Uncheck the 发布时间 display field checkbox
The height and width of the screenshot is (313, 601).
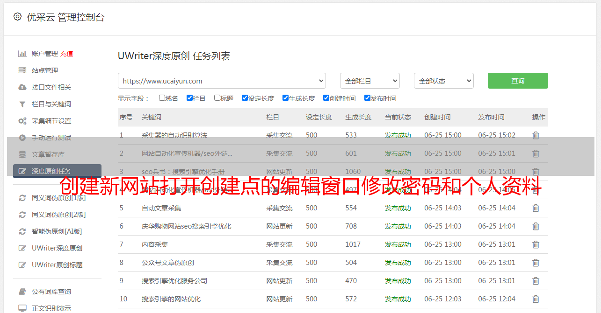coord(367,98)
